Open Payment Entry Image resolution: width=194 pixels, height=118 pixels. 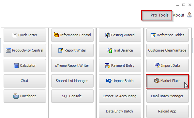click(x=120, y=66)
